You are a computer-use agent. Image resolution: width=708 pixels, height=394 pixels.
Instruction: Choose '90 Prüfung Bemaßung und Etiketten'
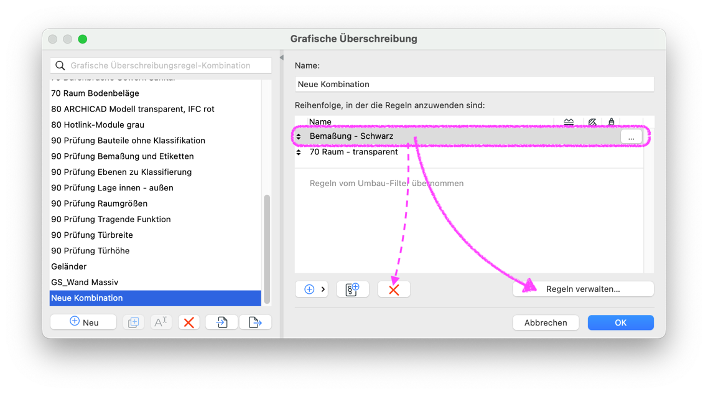pyautogui.click(x=155, y=156)
